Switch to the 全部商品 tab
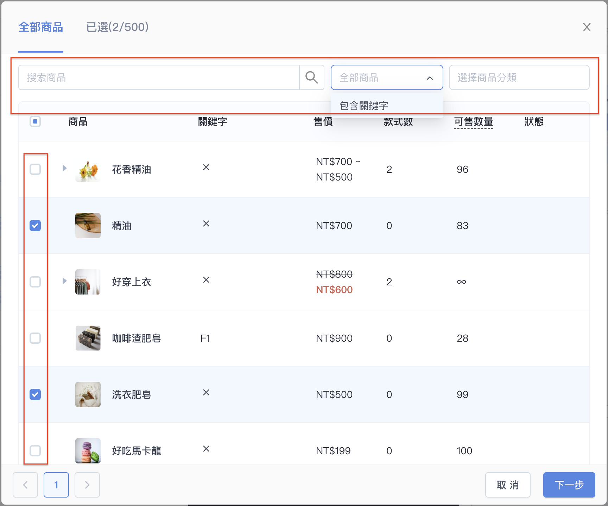 coord(41,27)
